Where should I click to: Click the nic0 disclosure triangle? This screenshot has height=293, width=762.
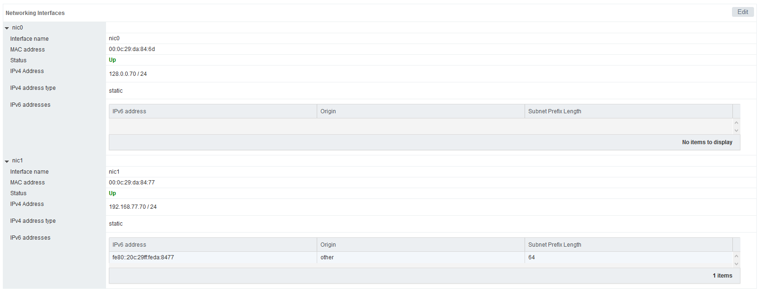tap(7, 28)
